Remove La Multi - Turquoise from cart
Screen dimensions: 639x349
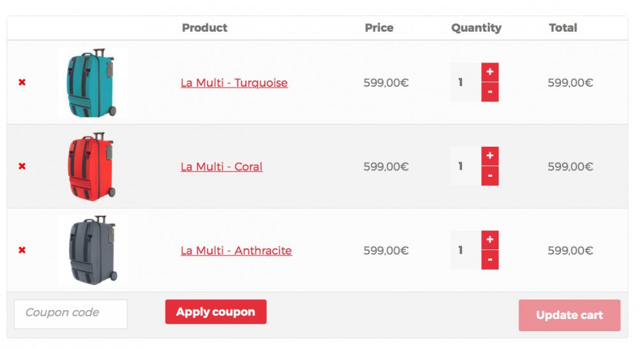[22, 82]
